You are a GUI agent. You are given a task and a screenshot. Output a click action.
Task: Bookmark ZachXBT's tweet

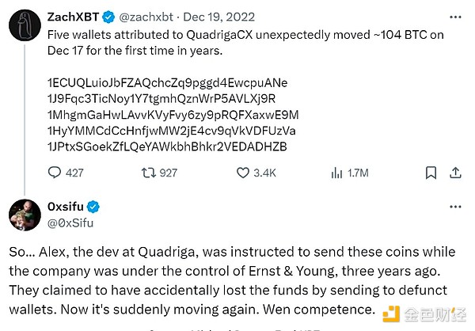coord(431,172)
